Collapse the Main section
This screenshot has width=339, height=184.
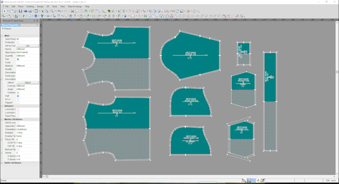[x=2, y=36]
